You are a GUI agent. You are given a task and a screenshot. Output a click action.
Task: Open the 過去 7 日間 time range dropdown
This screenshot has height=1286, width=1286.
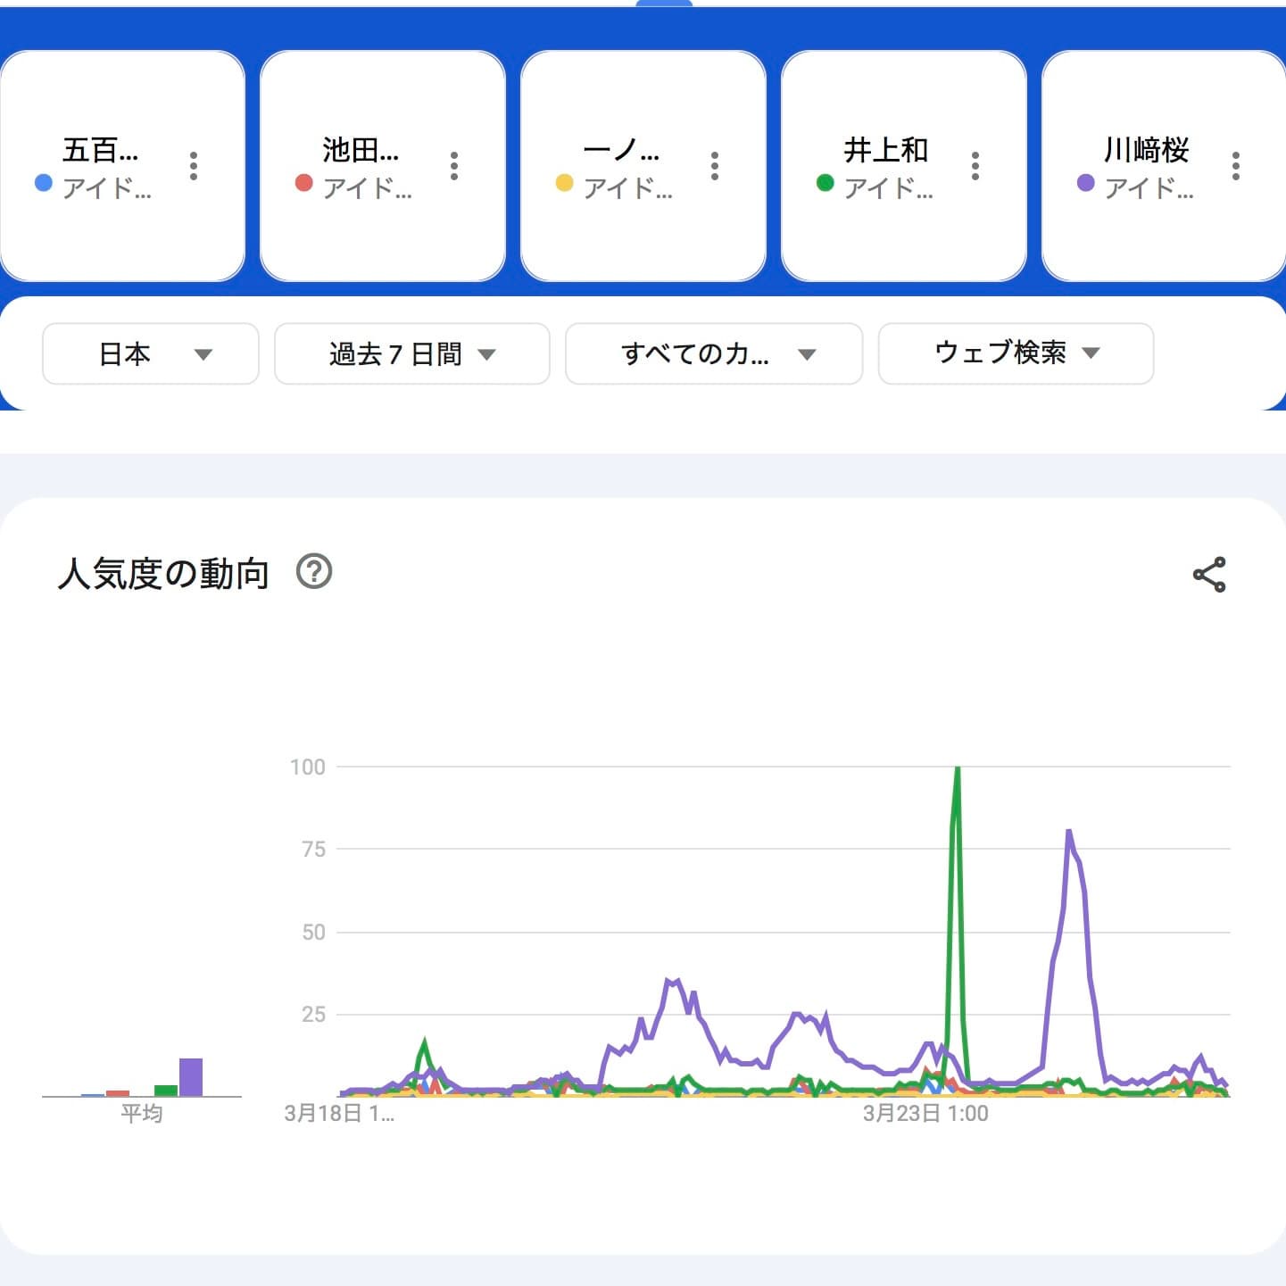tap(411, 354)
